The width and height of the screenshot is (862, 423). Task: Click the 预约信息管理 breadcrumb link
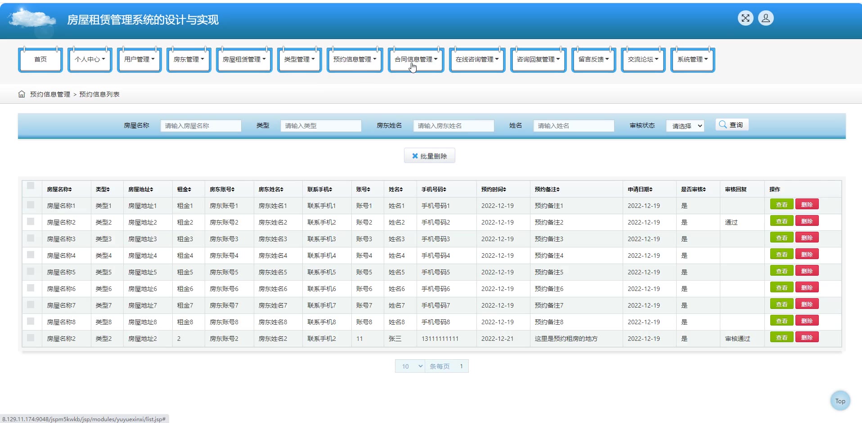(50, 94)
